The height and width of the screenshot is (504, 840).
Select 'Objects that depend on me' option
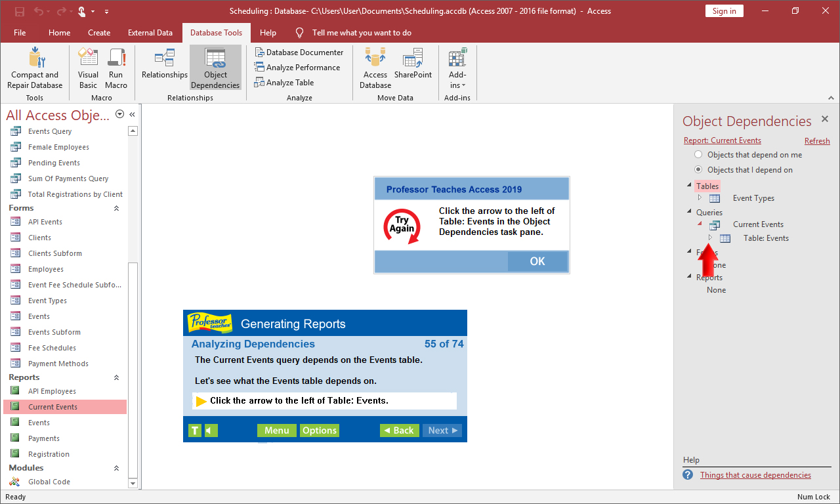pyautogui.click(x=698, y=154)
